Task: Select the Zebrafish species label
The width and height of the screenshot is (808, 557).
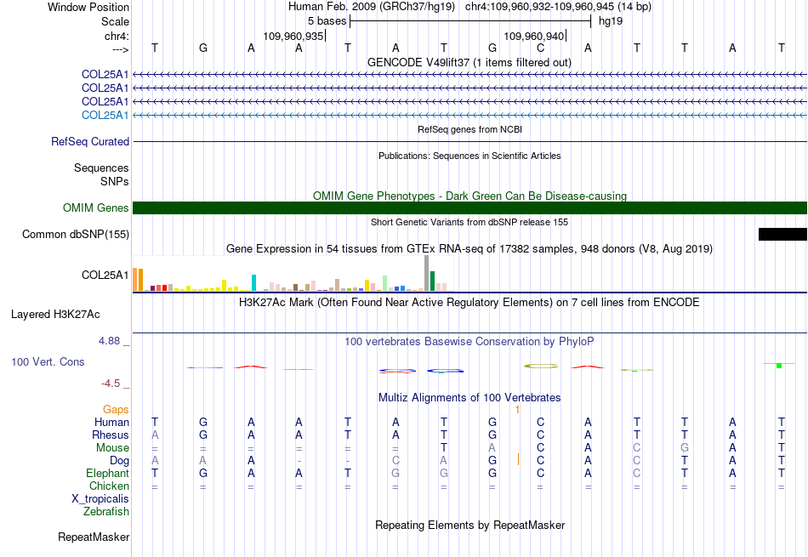Action: point(106,512)
